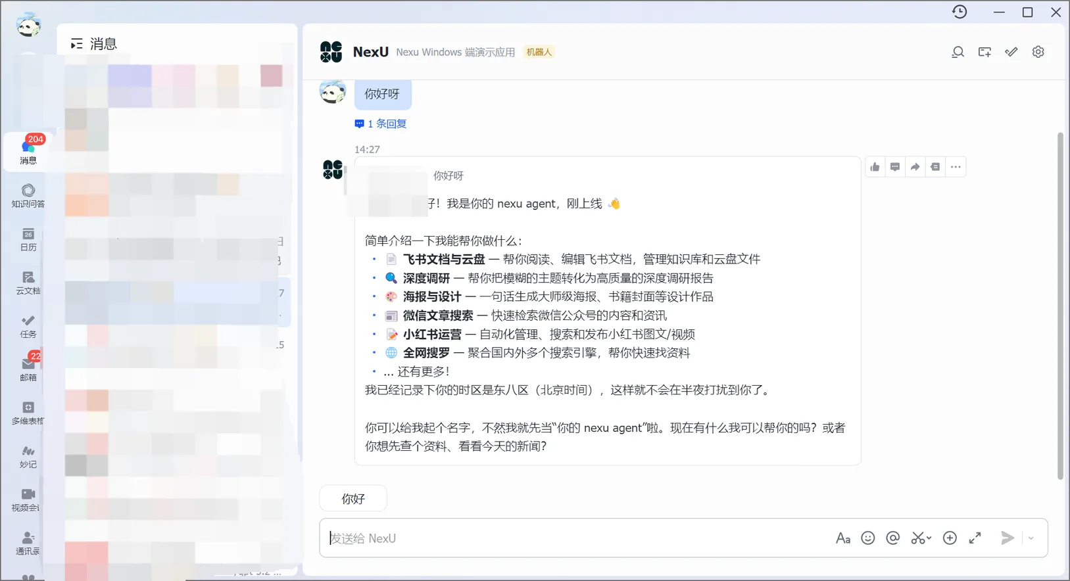Open 多维表格 in the sidebar
Screen dimensions: 1070x581
point(28,413)
